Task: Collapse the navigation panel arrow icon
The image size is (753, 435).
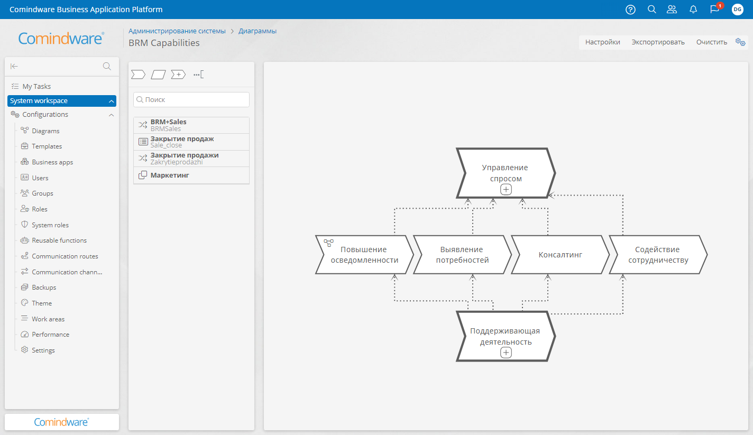Action: click(x=14, y=66)
